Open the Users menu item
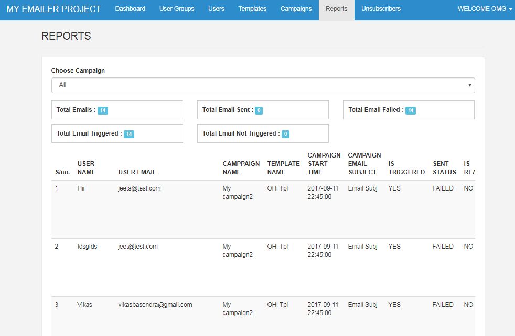Viewport: 515px width, 336px height. tap(216, 9)
